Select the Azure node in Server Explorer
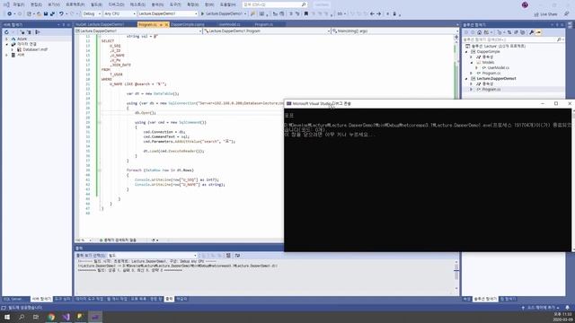The width and height of the screenshot is (575, 323). (22, 39)
